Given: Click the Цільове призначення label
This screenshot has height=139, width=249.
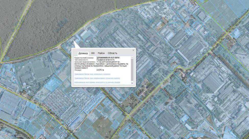Looking at the screenshot, I should coord(85,62).
